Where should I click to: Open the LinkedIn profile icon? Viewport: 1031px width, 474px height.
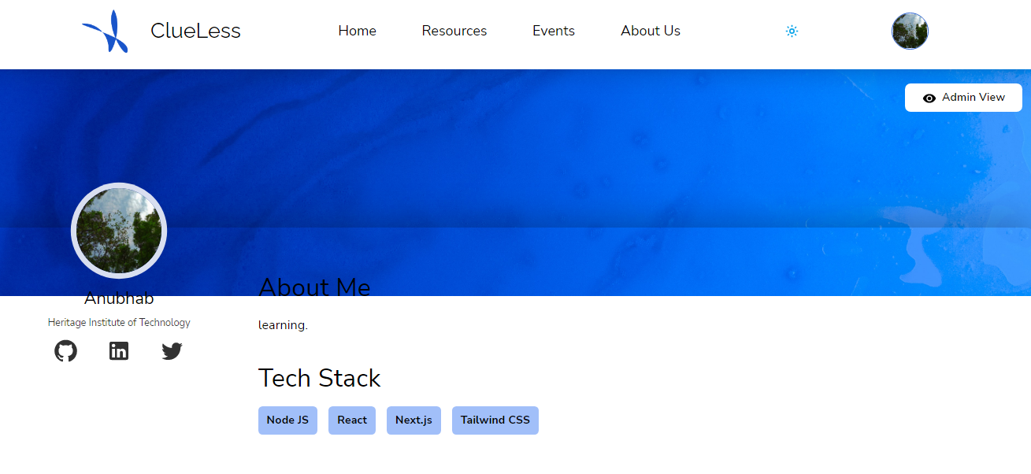[119, 350]
